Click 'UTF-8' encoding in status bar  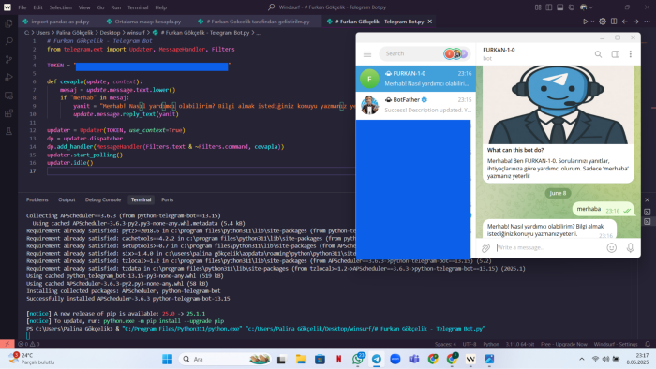point(470,344)
